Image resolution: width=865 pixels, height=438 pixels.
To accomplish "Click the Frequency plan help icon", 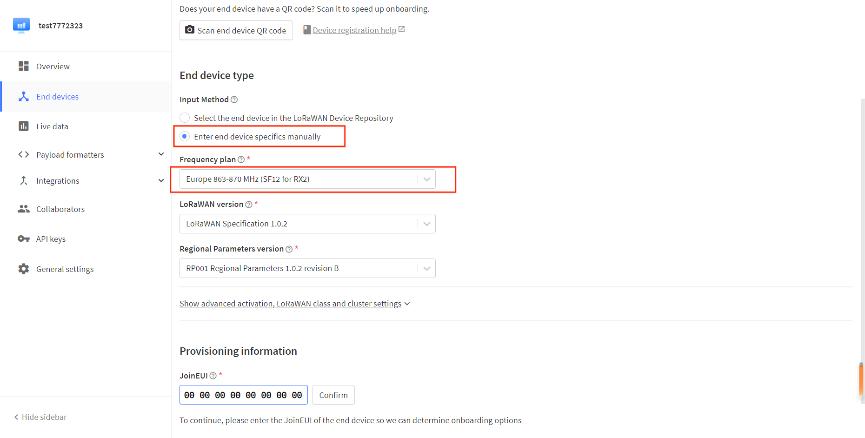I will (241, 159).
